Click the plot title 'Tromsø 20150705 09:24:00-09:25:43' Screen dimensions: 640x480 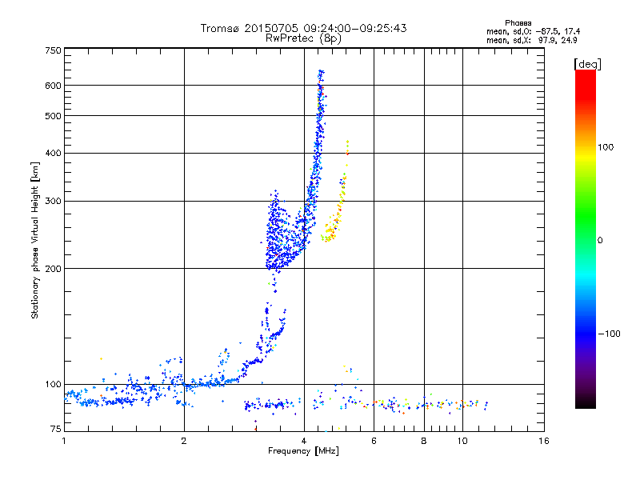303,28
